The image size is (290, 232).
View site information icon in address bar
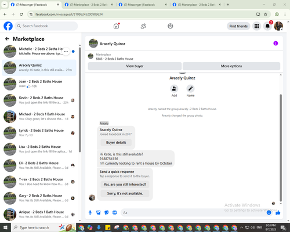tap(31, 14)
